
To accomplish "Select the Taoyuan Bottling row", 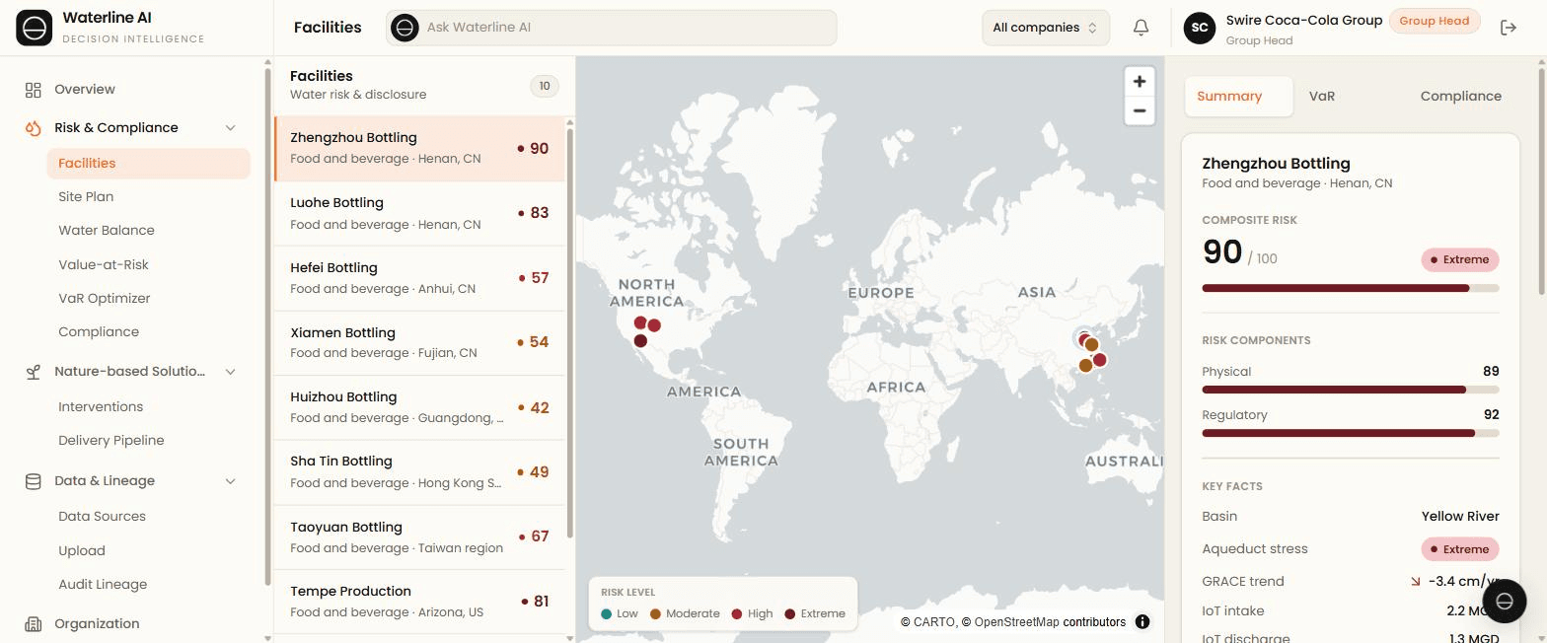I will [x=419, y=536].
